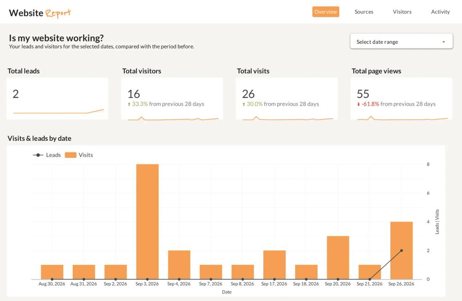462x301 pixels.
Task: Click the Sep 21 leads data point
Action: (x=370, y=279)
